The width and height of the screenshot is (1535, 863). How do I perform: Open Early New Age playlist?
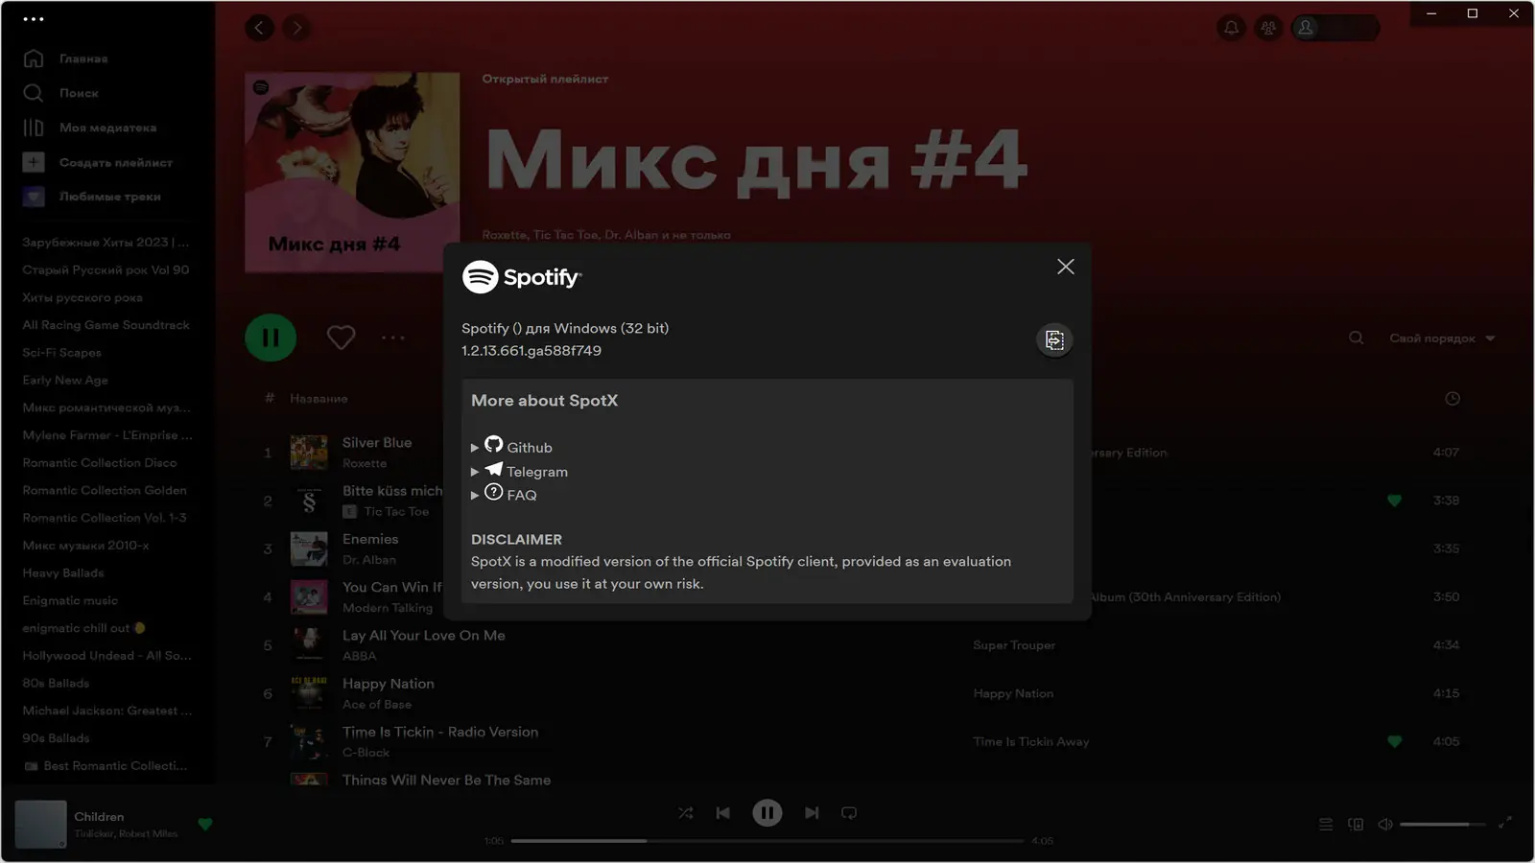tap(65, 381)
